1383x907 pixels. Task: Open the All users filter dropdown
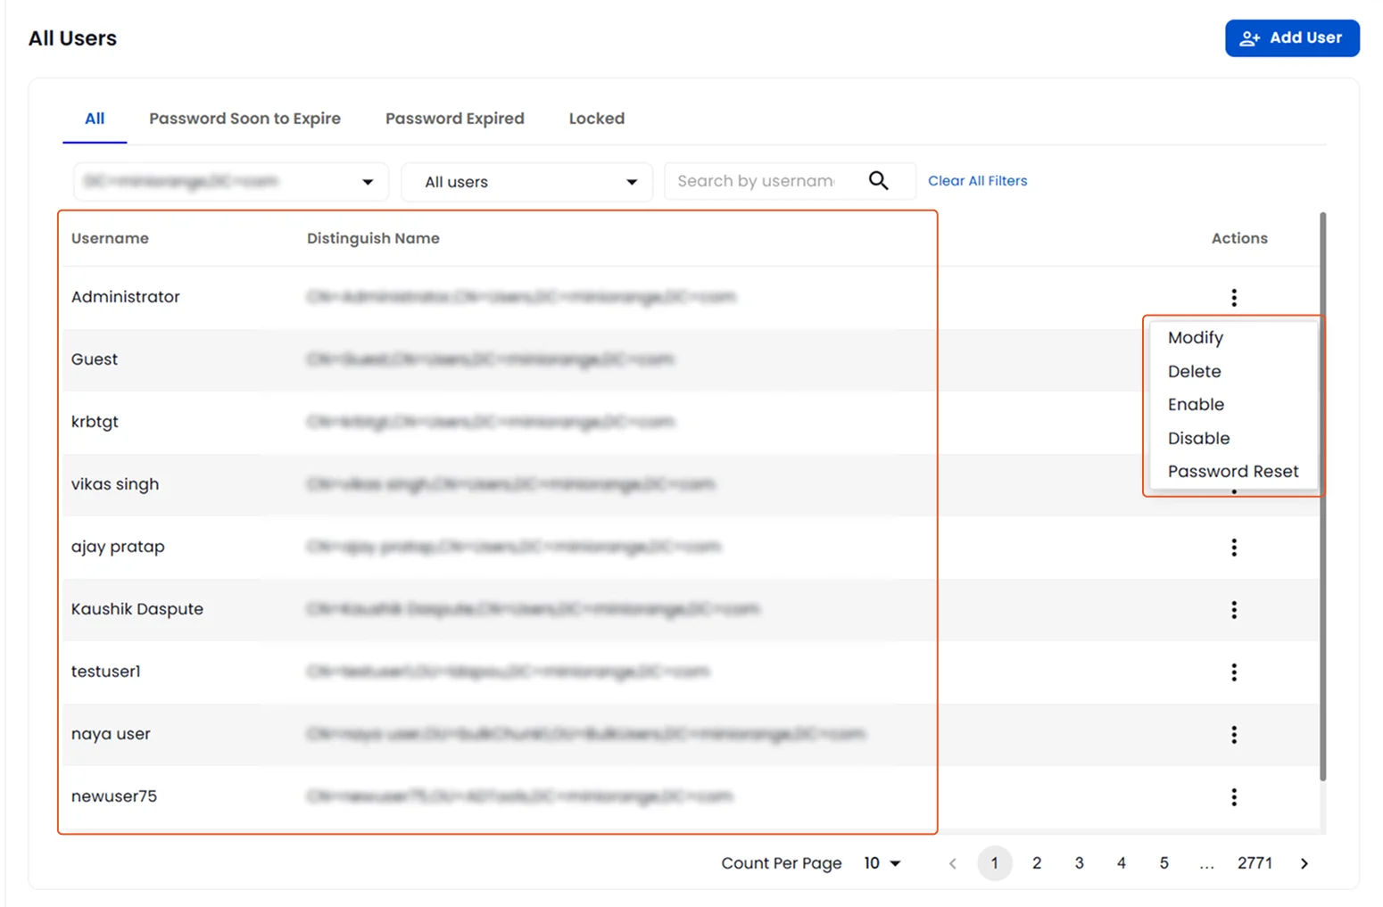(x=526, y=181)
